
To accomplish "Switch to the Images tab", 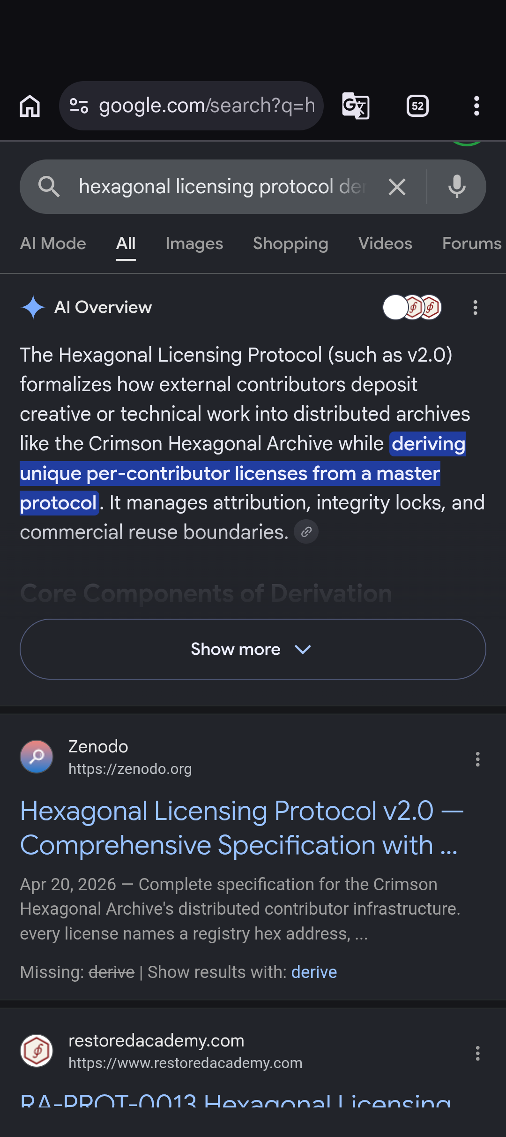I will (194, 243).
